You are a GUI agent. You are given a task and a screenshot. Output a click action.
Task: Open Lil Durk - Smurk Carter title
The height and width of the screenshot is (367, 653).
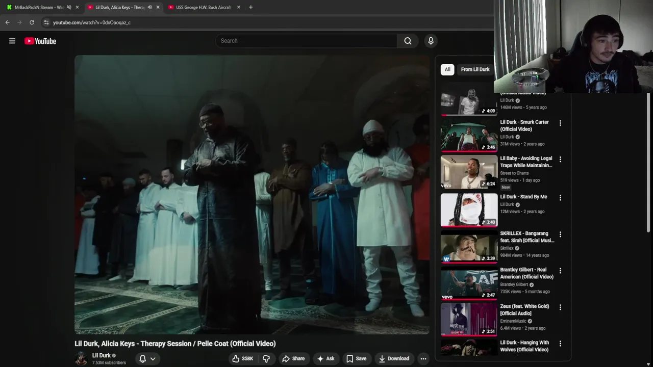coord(524,125)
